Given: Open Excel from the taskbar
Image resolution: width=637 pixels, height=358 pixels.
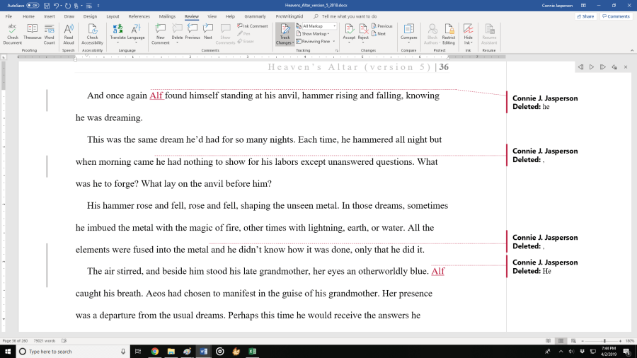Looking at the screenshot, I should [x=253, y=352].
